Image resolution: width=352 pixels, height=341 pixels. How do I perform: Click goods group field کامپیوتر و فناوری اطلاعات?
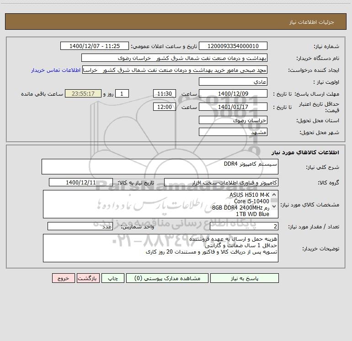[221, 182]
